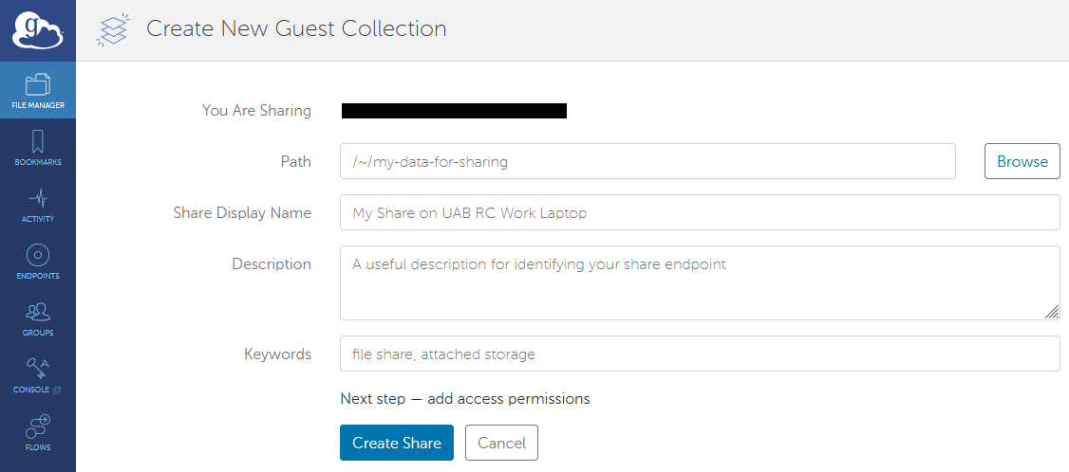Open the Groups sidebar icon
1069x472 pixels.
(38, 318)
